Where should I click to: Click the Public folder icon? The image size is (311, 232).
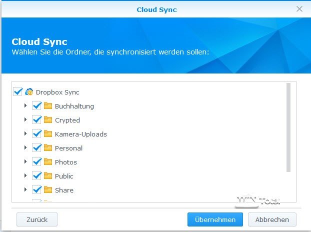[x=48, y=176]
